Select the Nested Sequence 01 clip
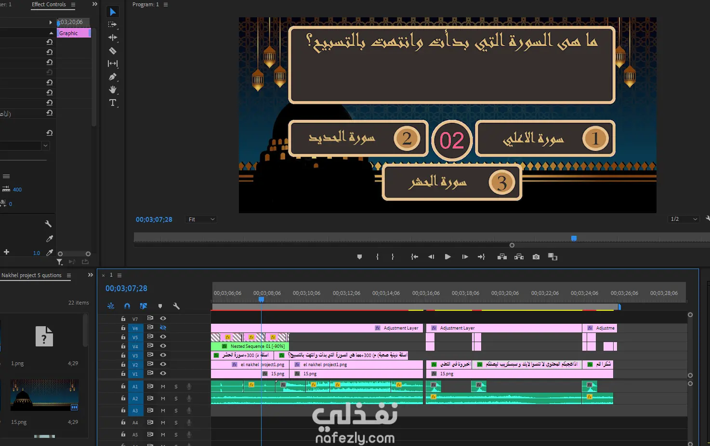 coord(250,346)
